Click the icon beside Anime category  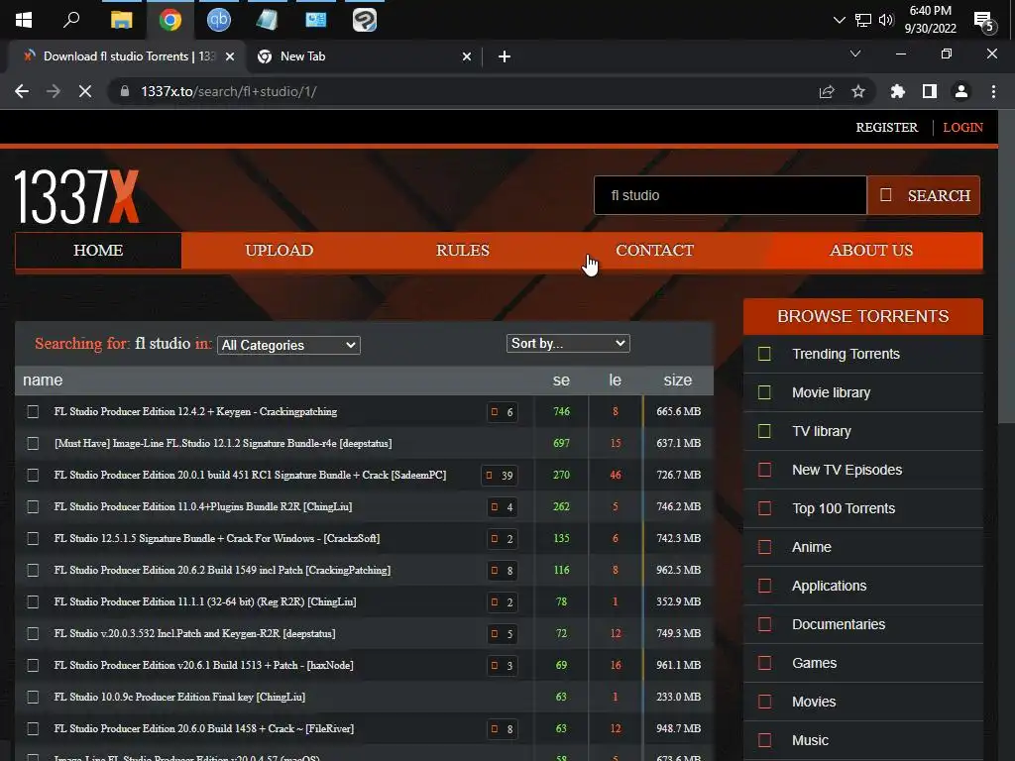764,547
